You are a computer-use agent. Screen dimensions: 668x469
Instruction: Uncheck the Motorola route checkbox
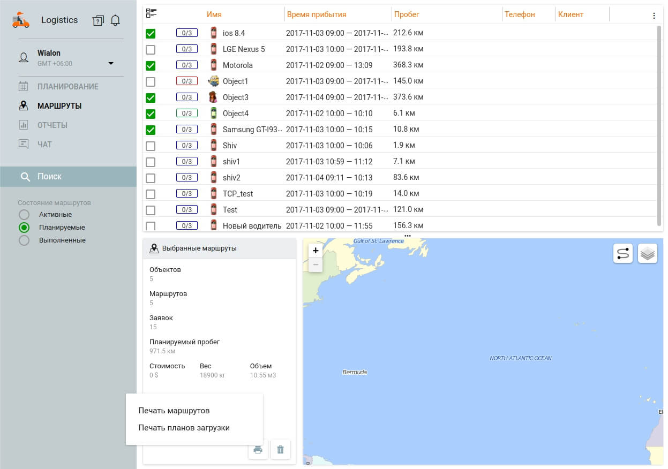point(151,65)
